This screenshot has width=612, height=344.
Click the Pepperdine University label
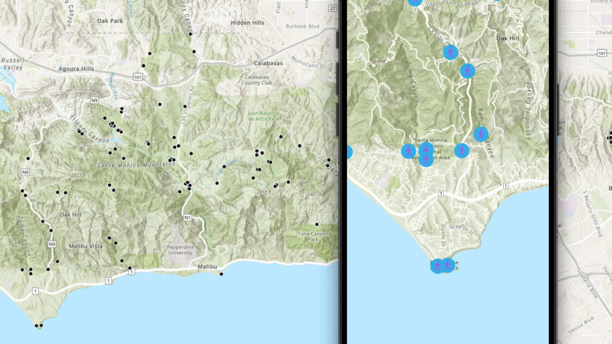tap(180, 250)
